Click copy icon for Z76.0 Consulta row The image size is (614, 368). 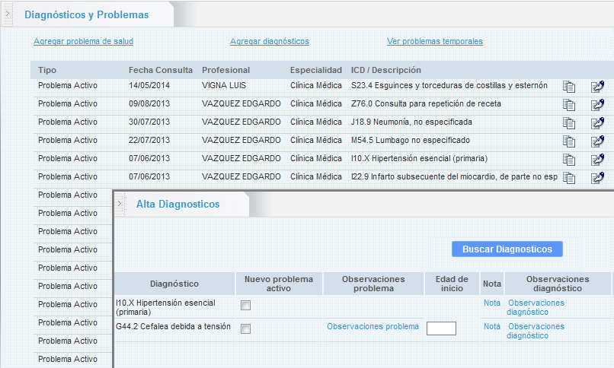pyautogui.click(x=568, y=105)
